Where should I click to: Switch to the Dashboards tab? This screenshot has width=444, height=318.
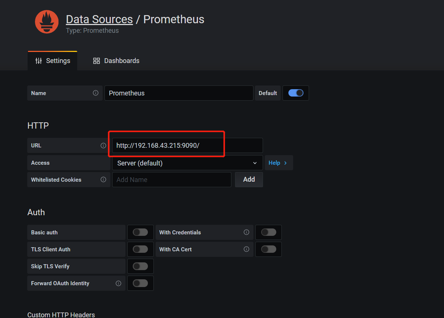coord(116,61)
